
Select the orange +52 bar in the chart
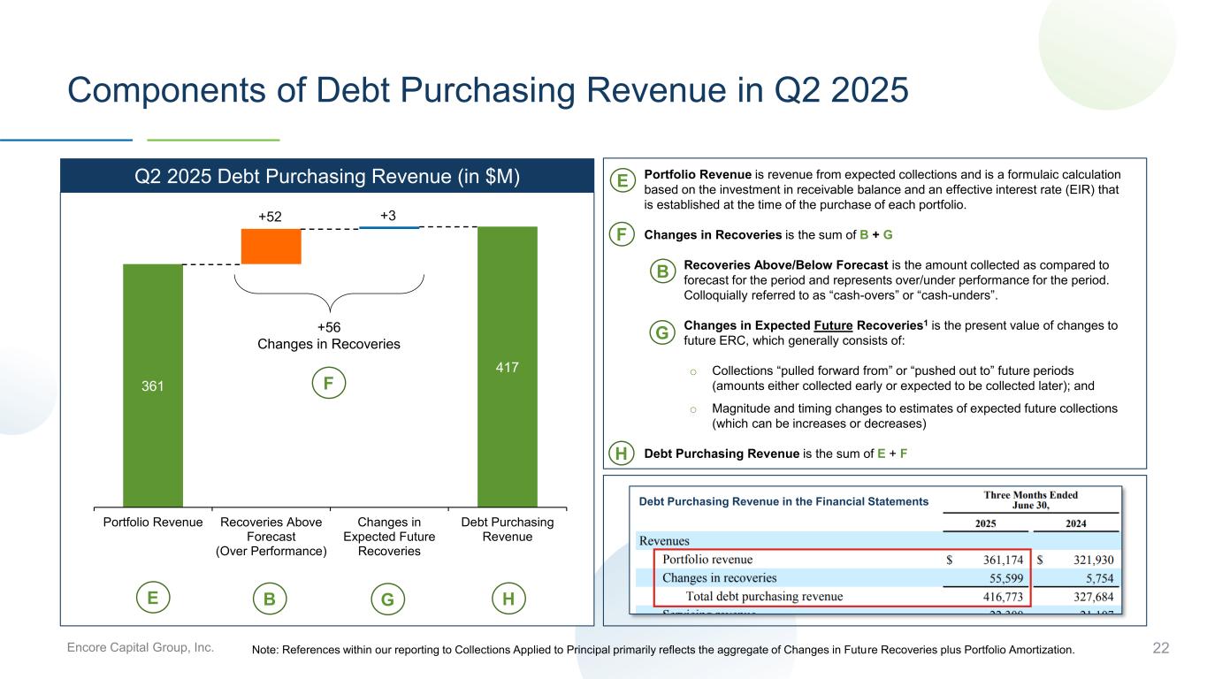coord(271,247)
